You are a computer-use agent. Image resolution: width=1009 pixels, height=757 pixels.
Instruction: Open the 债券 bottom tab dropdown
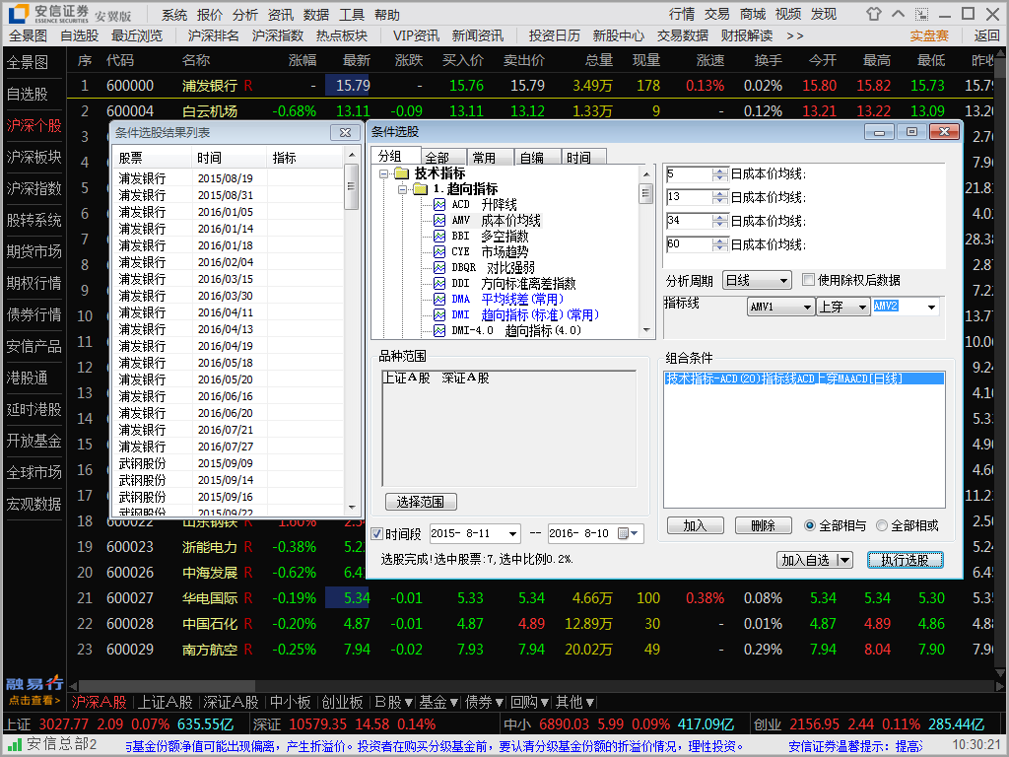click(x=500, y=702)
